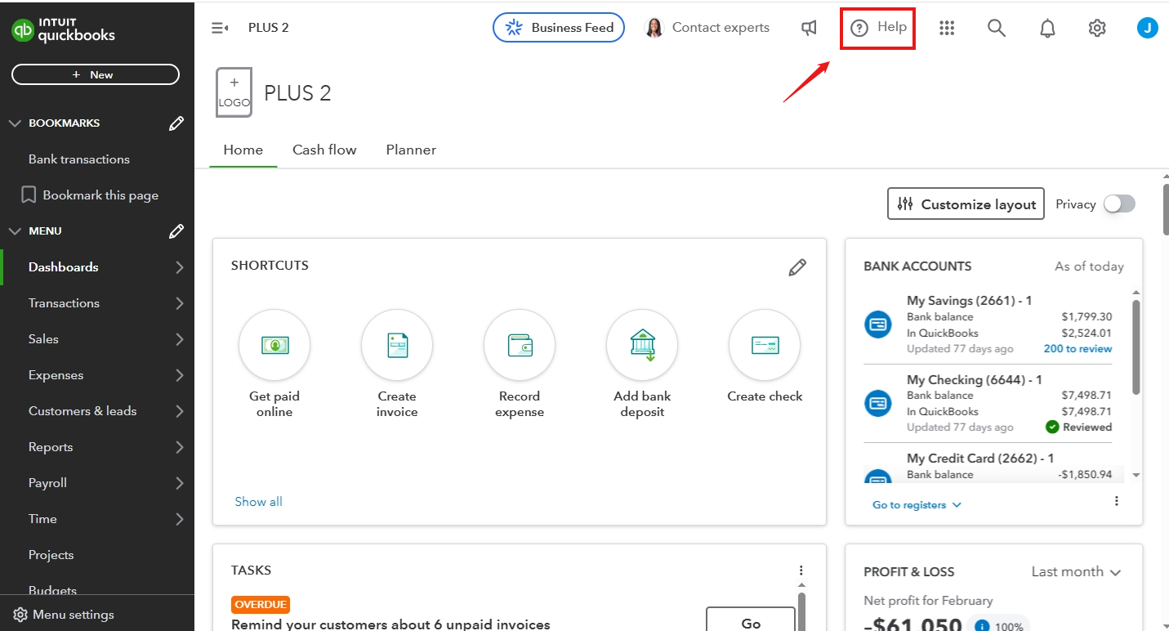Expand the Transactions submenu arrow

pos(180,303)
